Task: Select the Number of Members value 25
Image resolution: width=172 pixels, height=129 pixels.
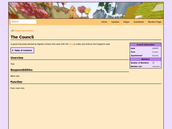Action: (x=153, y=63)
